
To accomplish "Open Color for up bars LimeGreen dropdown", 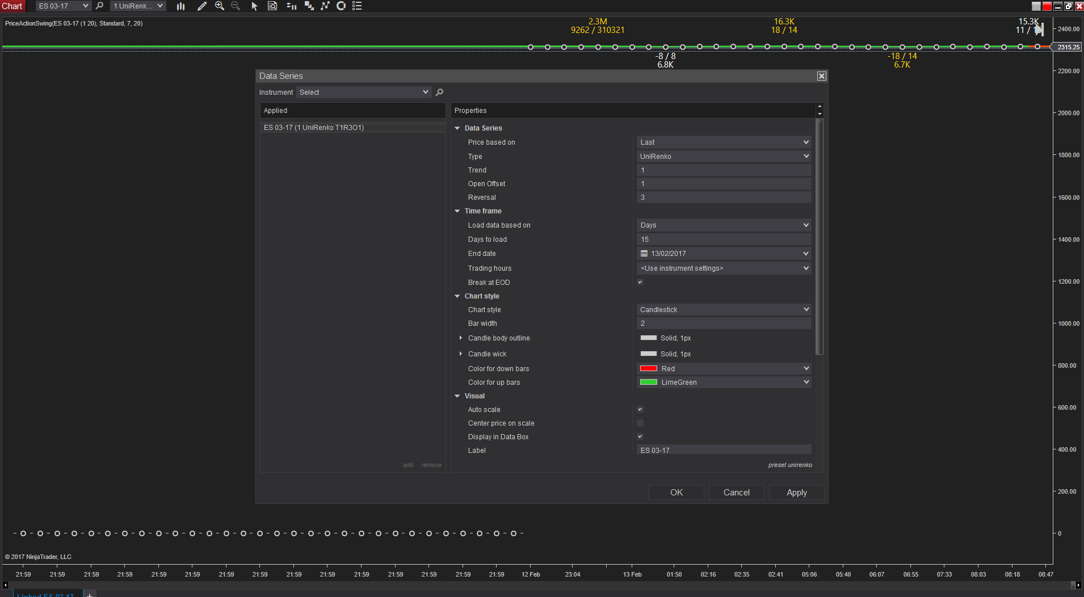I will coord(724,382).
